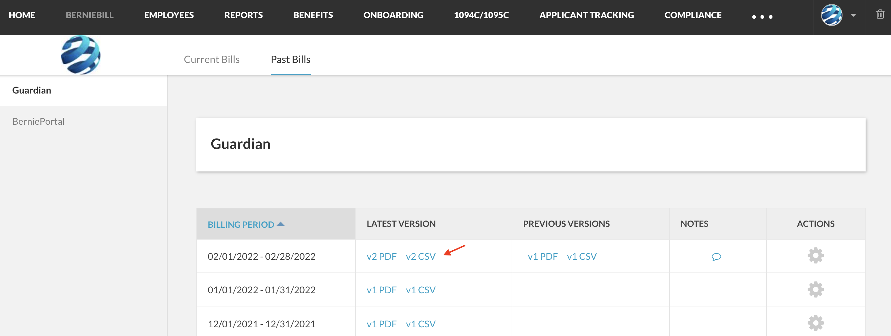Image resolution: width=891 pixels, height=336 pixels.
Task: Click the 12/01/2021 - 12/31/2021 billing period
Action: click(x=262, y=324)
